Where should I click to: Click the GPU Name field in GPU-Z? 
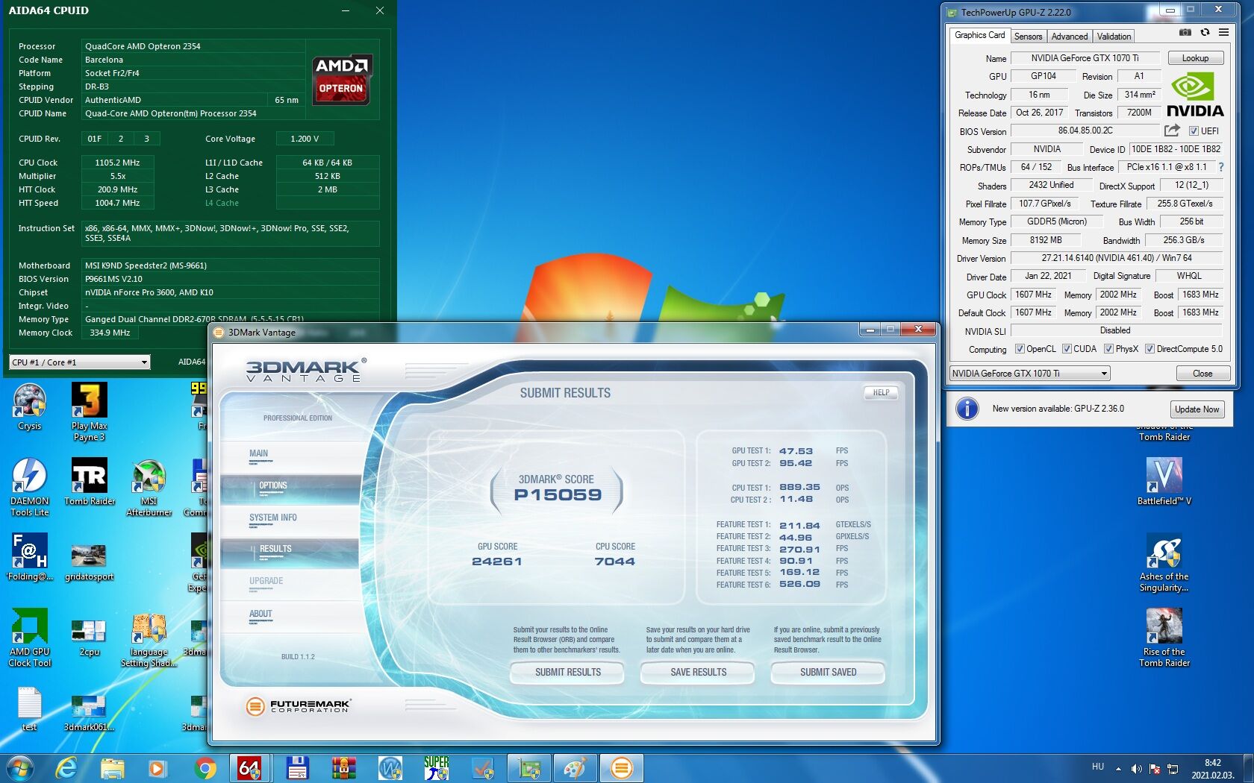[1085, 58]
